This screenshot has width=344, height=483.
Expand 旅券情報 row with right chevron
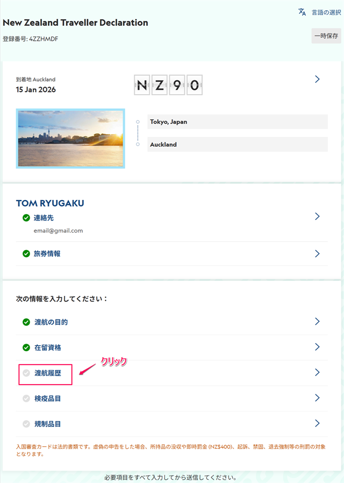(317, 253)
